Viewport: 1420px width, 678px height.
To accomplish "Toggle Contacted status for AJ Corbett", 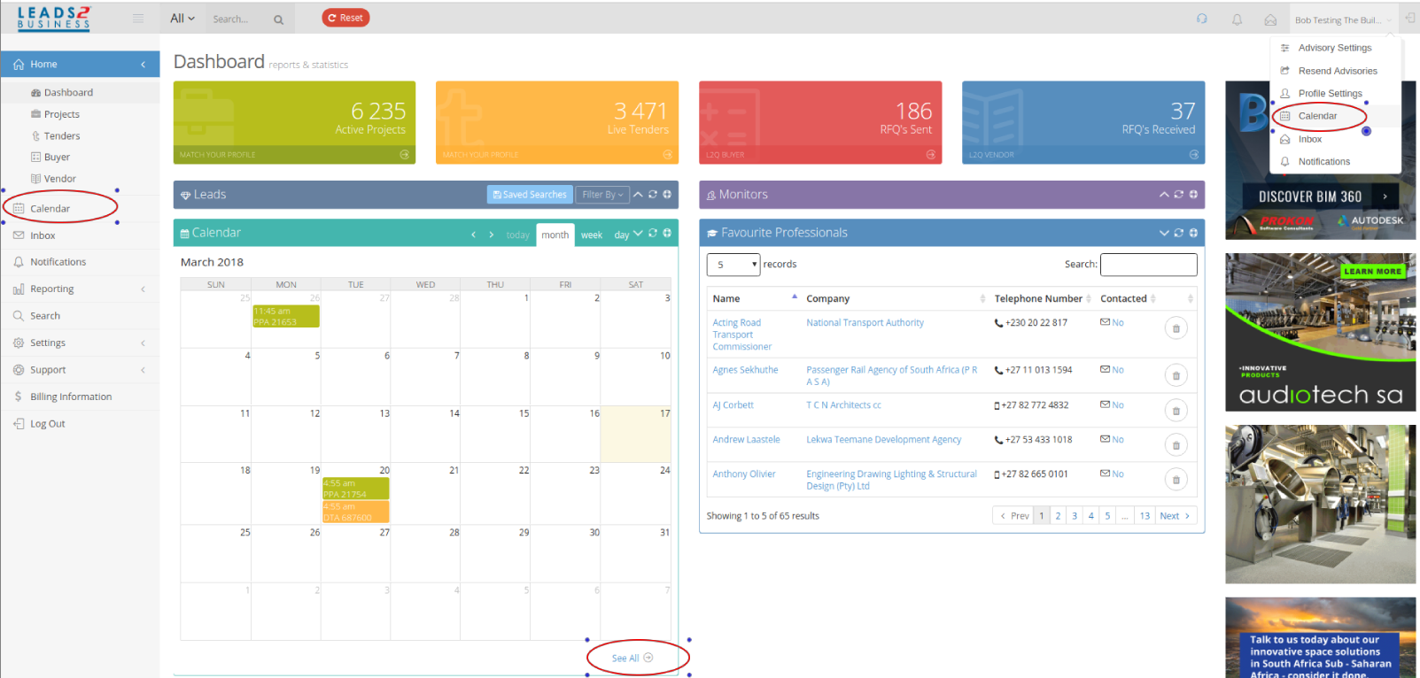I will click(x=1112, y=405).
